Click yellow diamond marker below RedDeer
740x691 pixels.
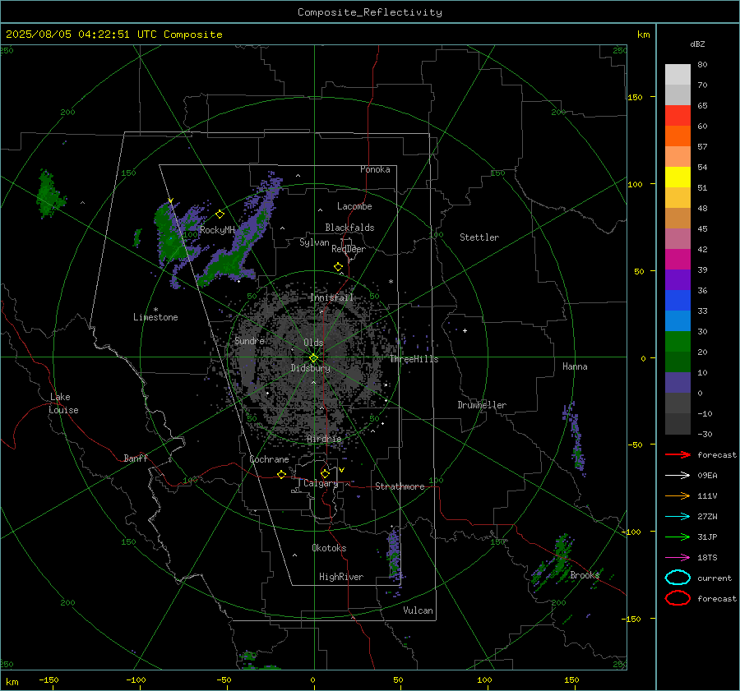pyautogui.click(x=339, y=267)
